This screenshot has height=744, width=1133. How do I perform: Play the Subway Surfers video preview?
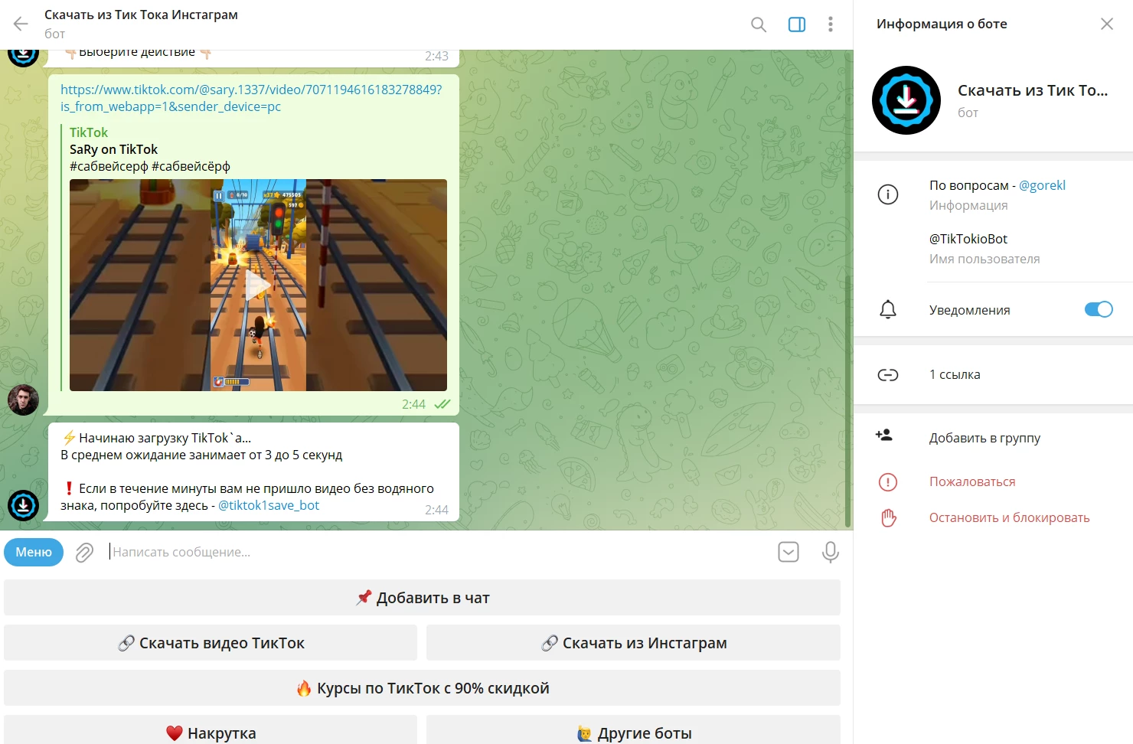click(258, 286)
